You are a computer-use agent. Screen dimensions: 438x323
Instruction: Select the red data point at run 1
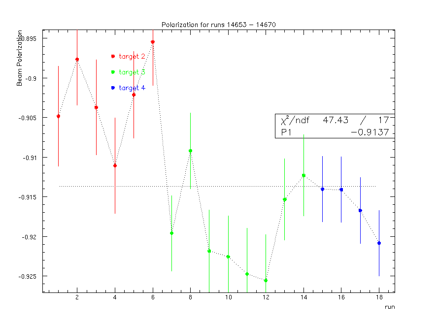coord(58,116)
